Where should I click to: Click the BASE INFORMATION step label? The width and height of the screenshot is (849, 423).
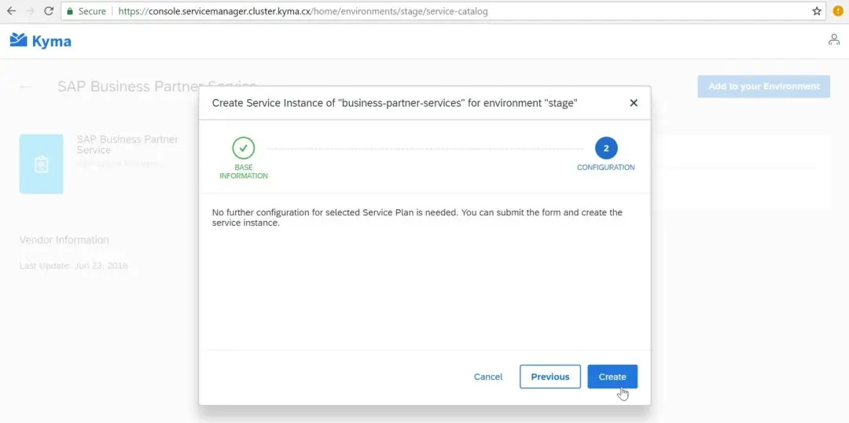[x=244, y=171]
